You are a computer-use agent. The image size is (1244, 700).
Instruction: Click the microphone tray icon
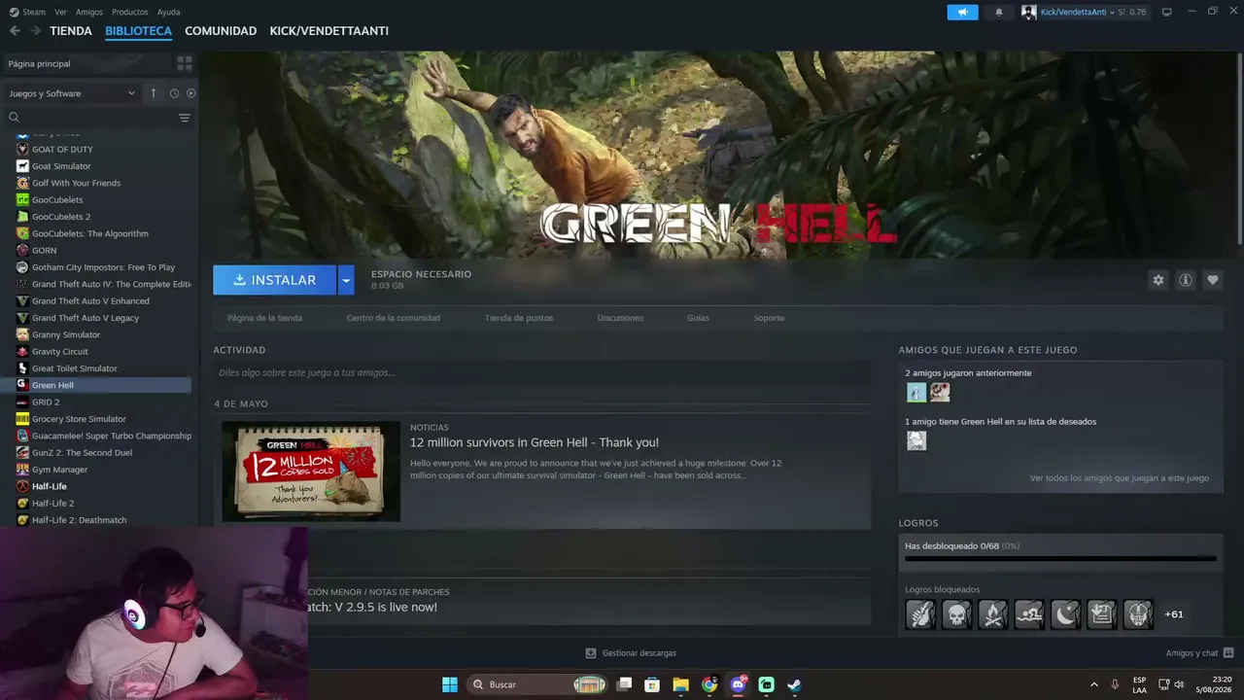click(x=1115, y=684)
